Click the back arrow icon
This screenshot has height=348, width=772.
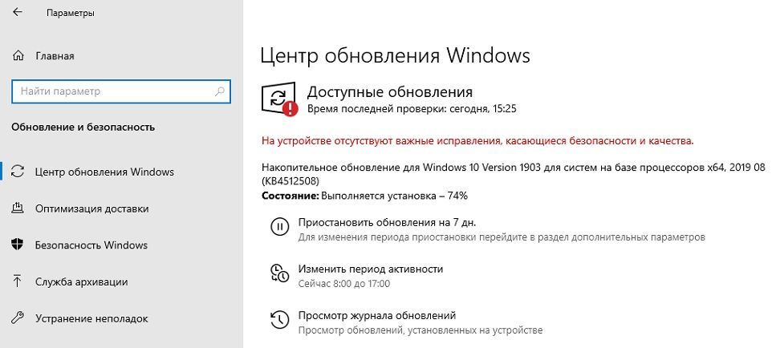[x=18, y=14]
